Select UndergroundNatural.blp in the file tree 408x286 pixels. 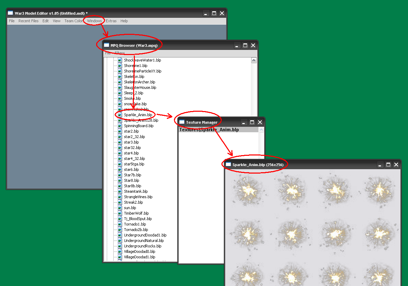pos(144,240)
